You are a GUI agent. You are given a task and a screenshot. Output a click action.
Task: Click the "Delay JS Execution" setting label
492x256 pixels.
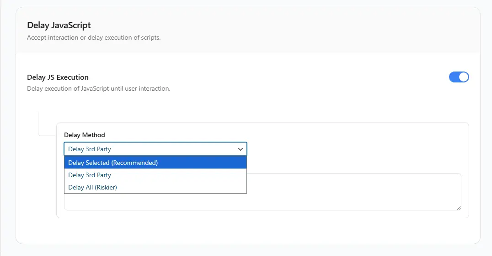[x=58, y=77]
